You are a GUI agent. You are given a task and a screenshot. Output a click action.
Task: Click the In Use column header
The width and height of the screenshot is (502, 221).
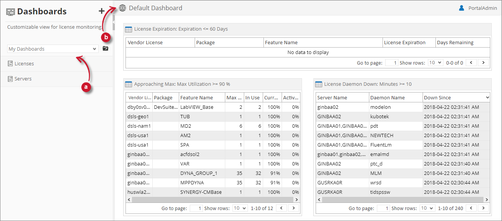coord(253,98)
